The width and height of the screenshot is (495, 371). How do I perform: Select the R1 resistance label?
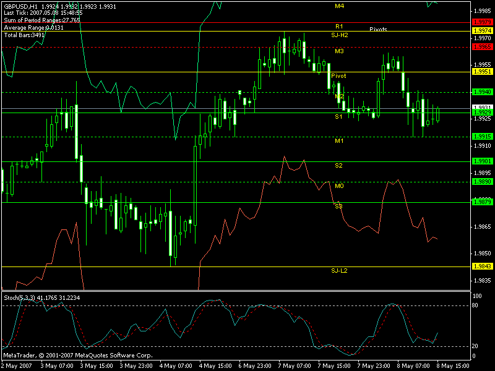click(339, 27)
